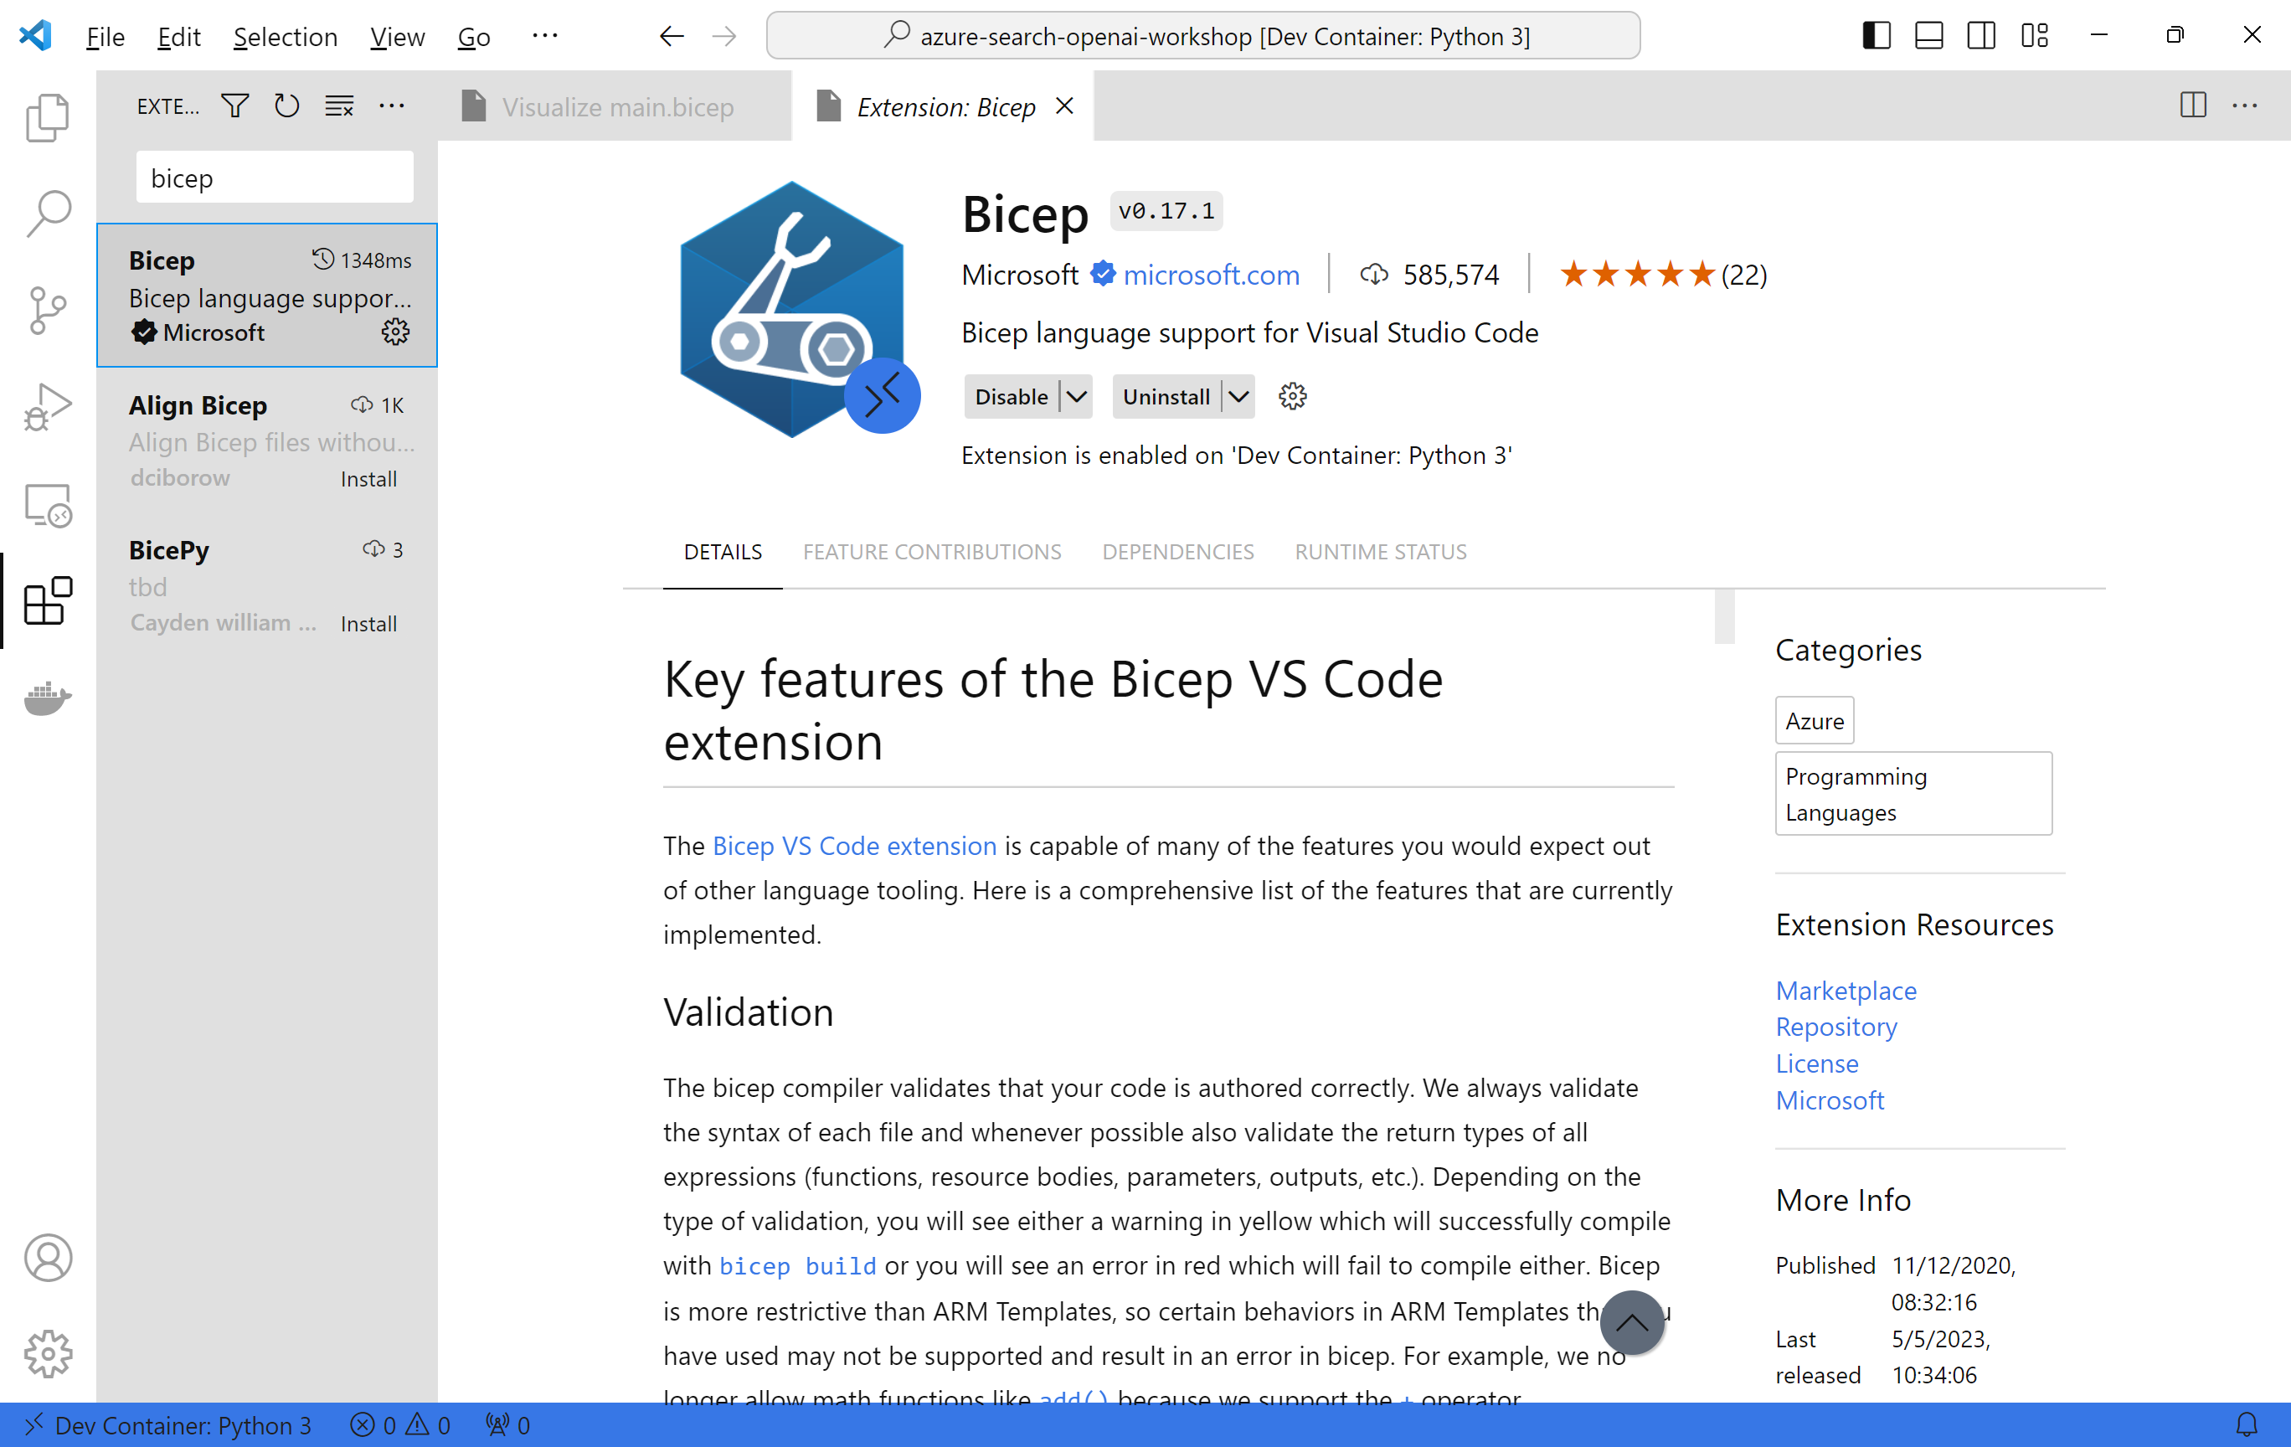Image resolution: width=2291 pixels, height=1447 pixels.
Task: Open the Docker view
Action: click(48, 699)
